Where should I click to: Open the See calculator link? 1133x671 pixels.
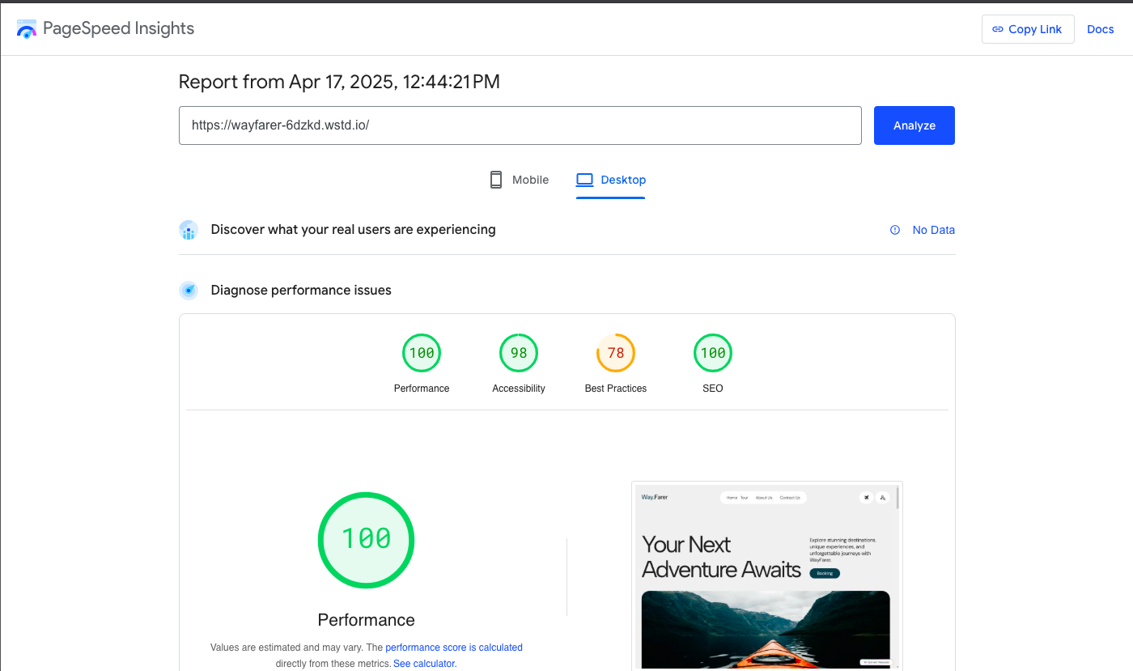[x=425, y=664]
